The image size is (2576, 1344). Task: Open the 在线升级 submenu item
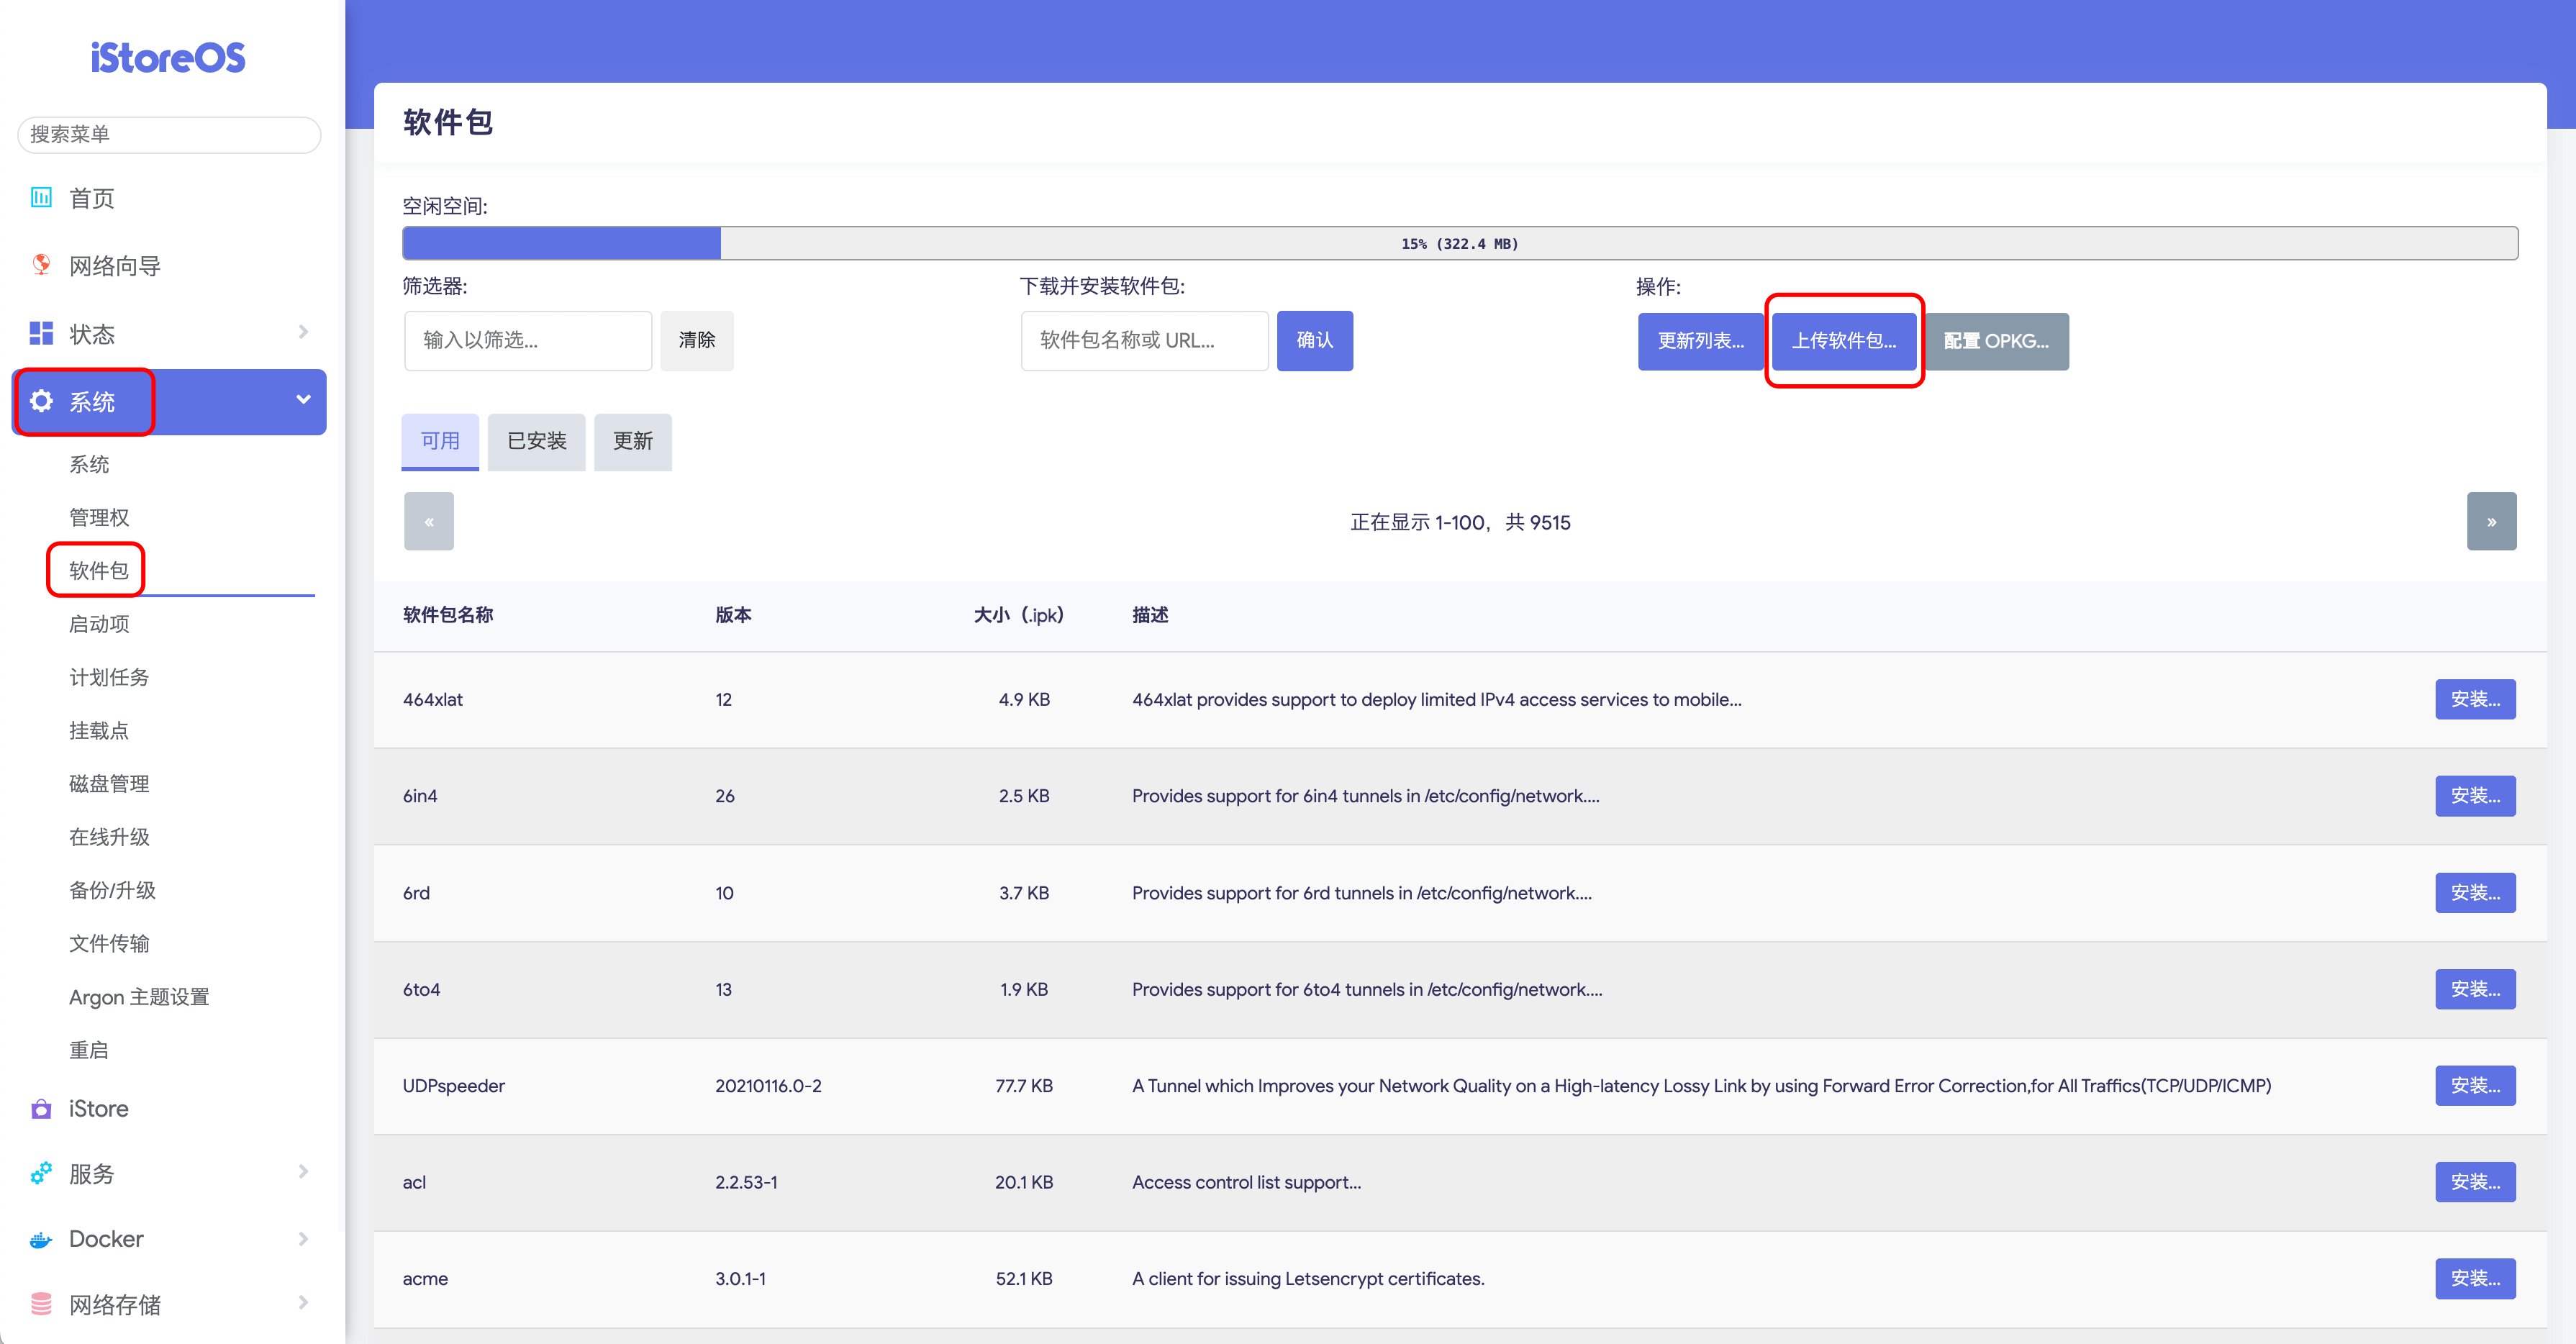coord(109,837)
